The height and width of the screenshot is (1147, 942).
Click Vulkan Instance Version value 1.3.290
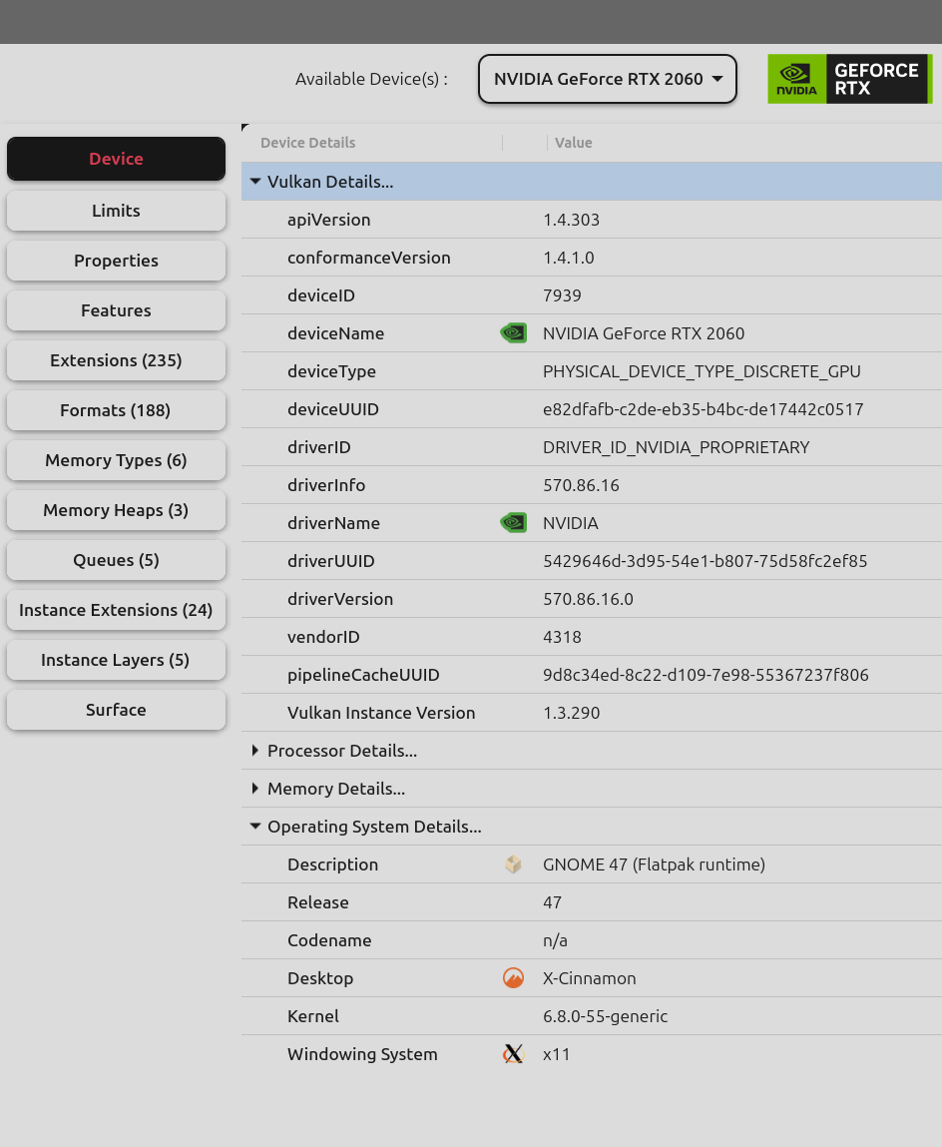571,713
